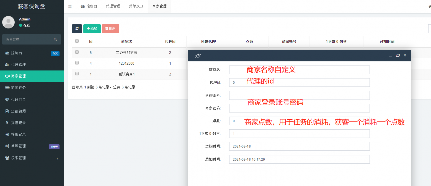This screenshot has width=431, height=186.
Task: Open 提现记录 in sidebar
Action: point(18,134)
